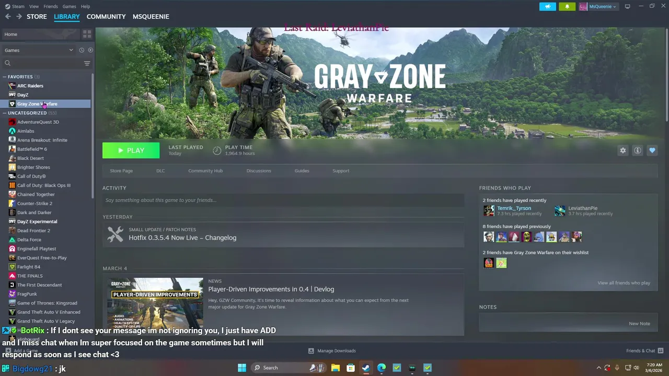Expand the Games filter dropdown
The height and width of the screenshot is (376, 669).
point(39,50)
